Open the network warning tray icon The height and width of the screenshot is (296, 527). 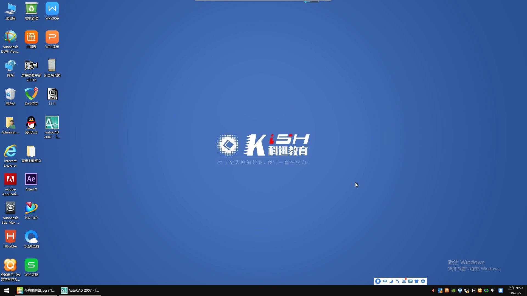tap(467, 291)
